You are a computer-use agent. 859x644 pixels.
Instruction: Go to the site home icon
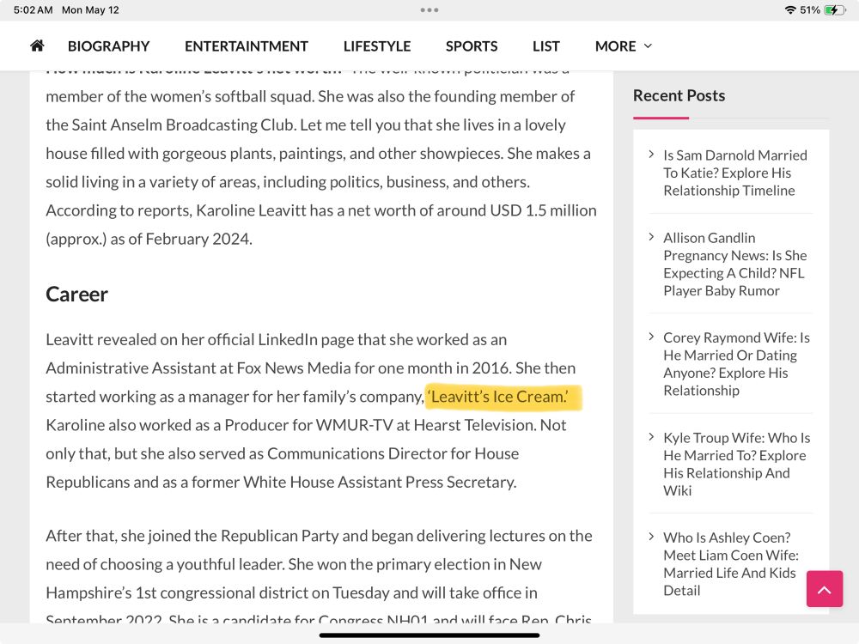(x=37, y=46)
